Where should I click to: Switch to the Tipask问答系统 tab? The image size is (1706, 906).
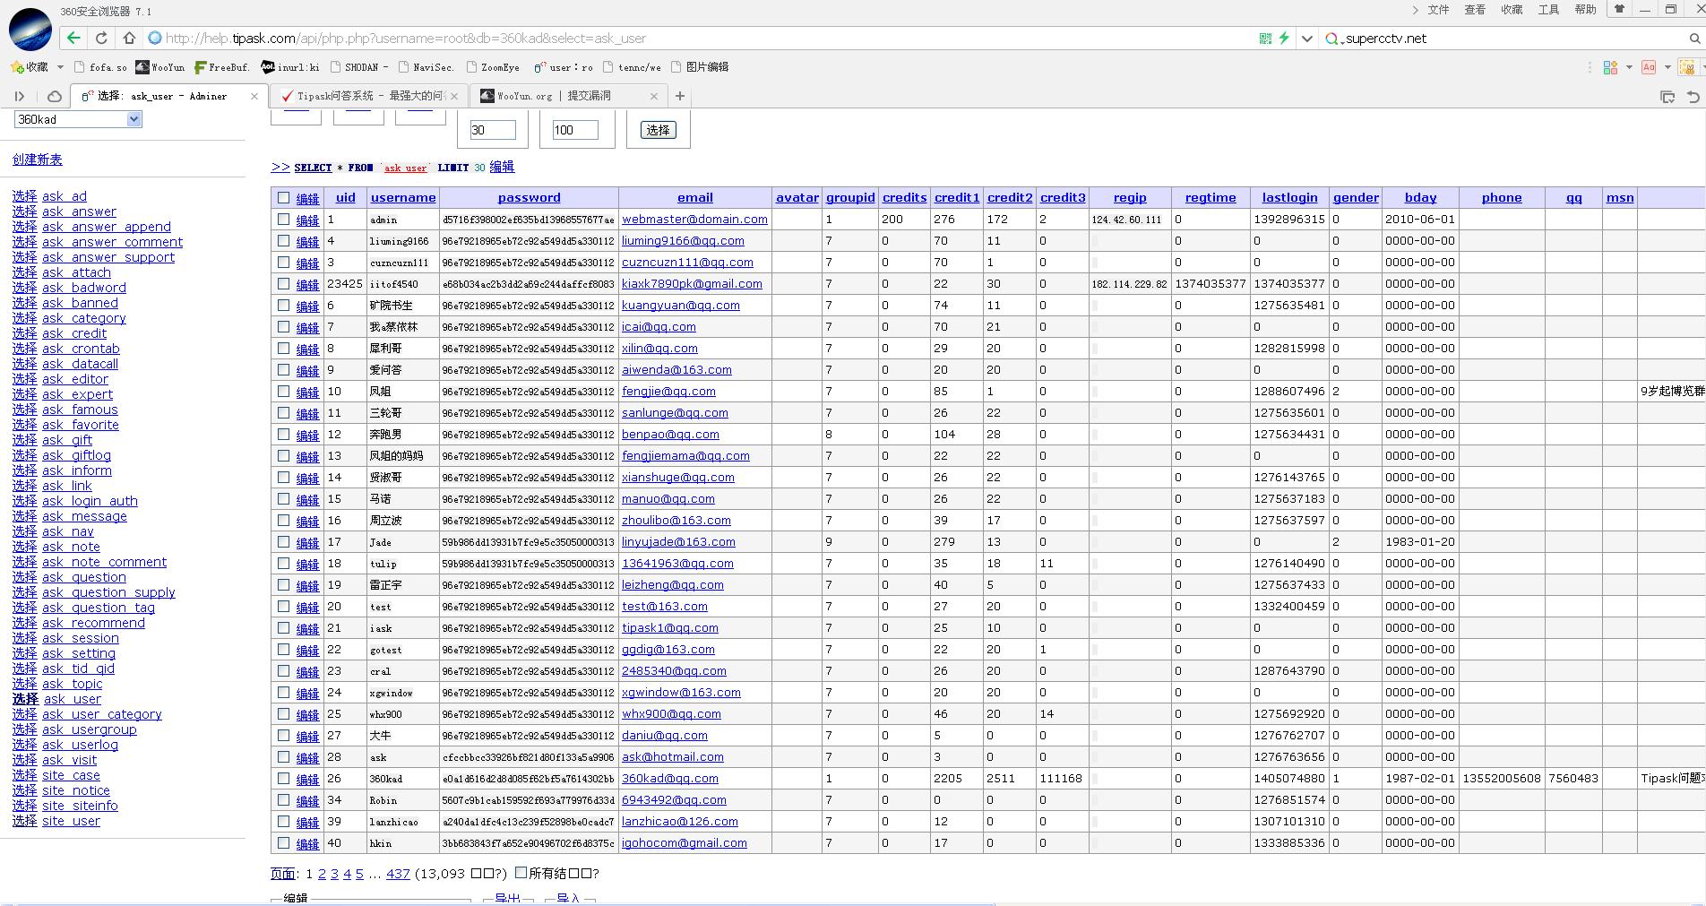click(368, 96)
